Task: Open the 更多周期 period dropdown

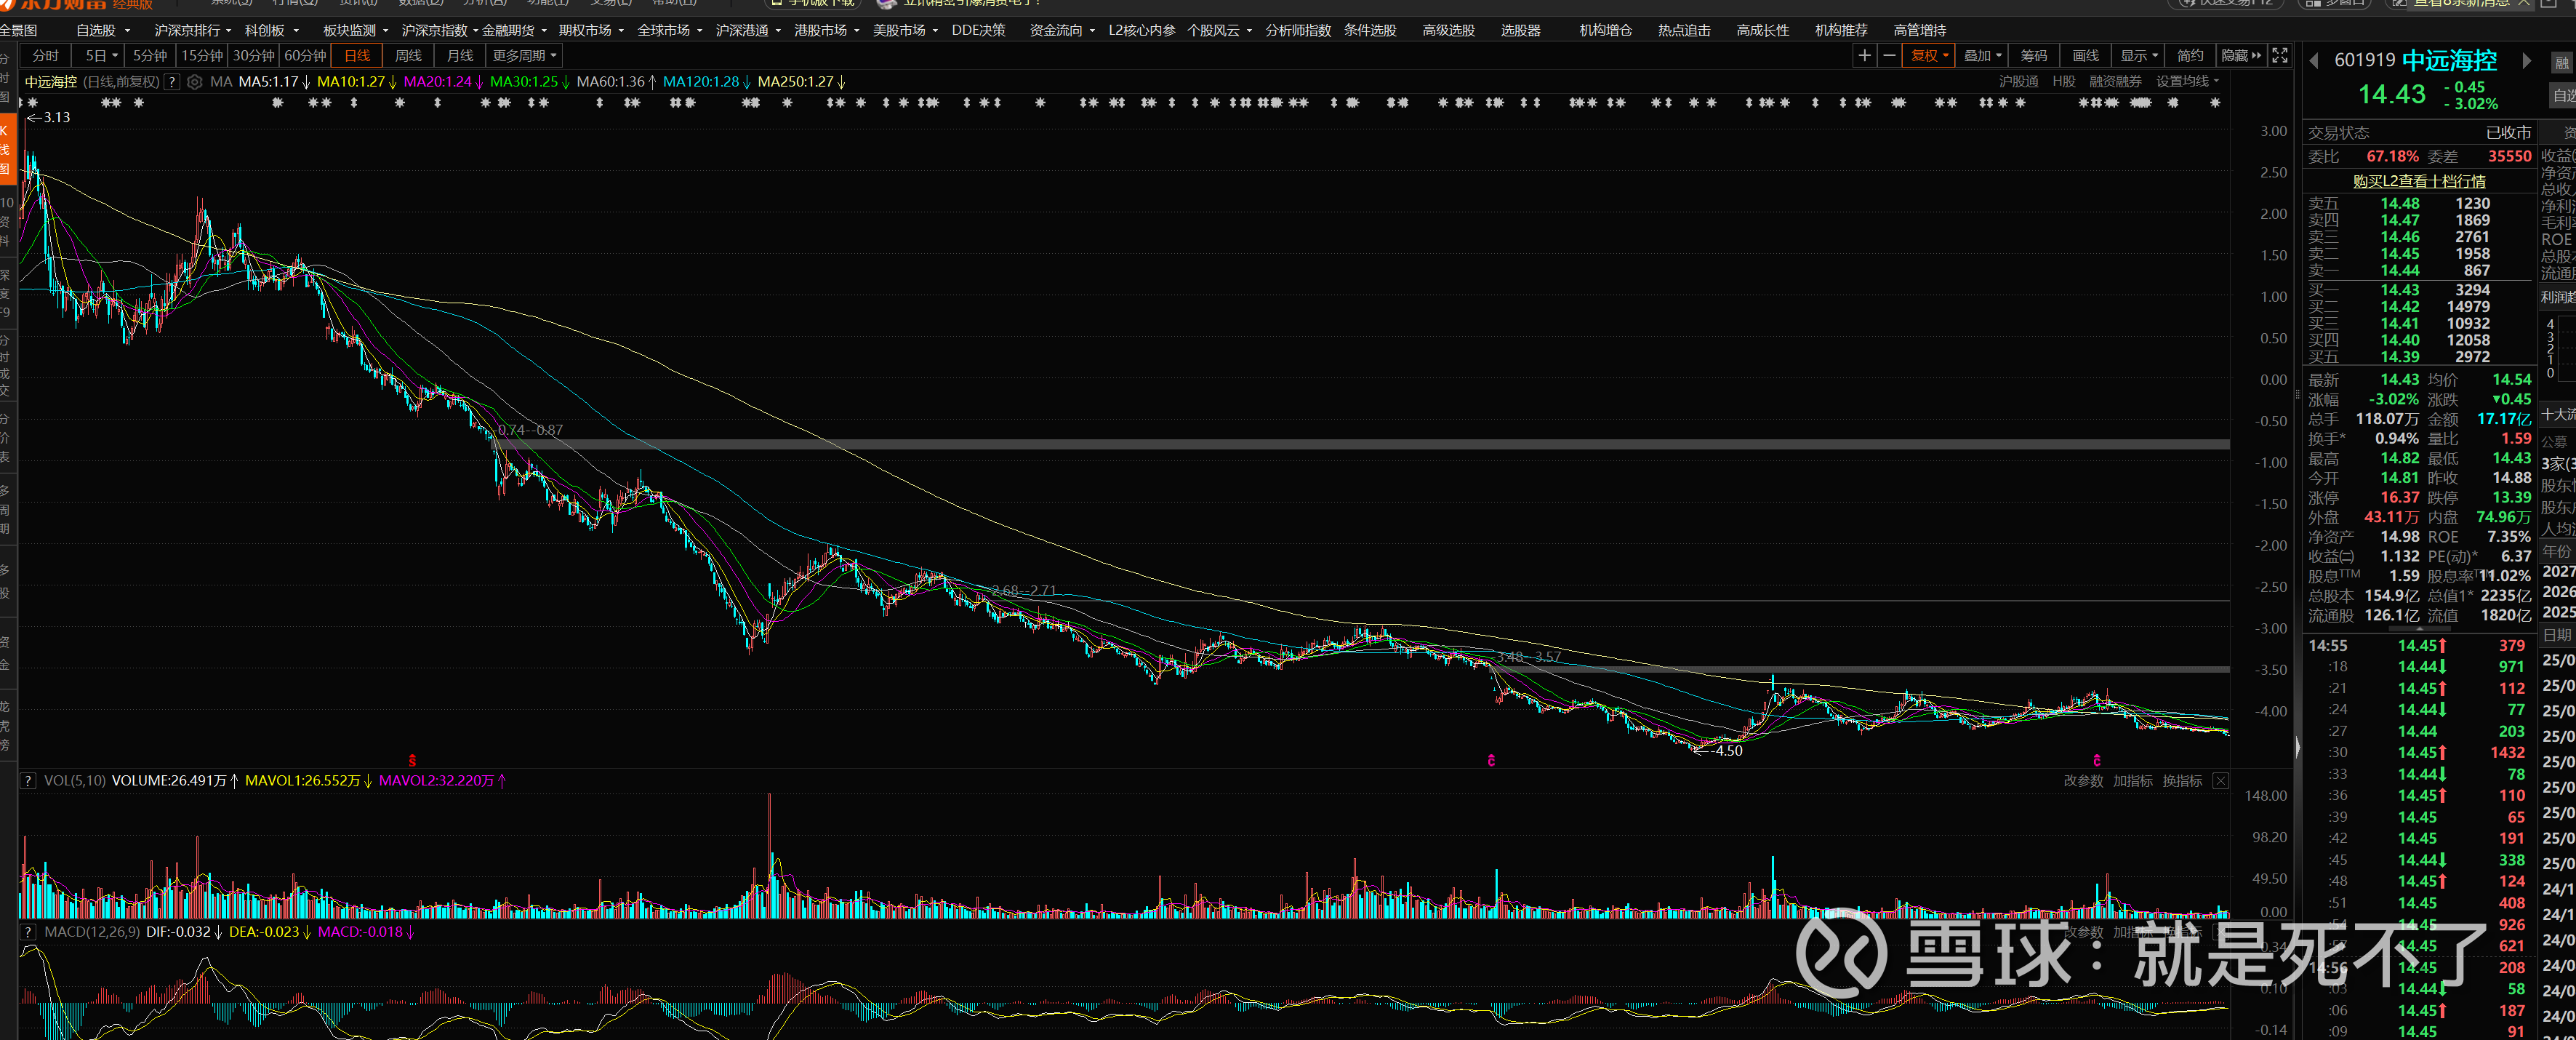Action: [x=523, y=56]
